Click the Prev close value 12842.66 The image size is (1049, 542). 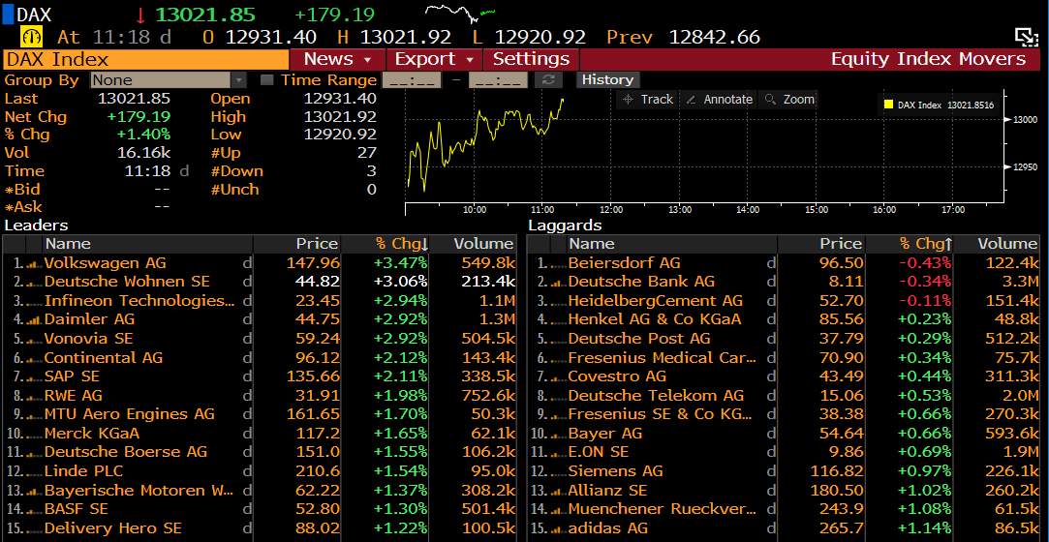coord(715,37)
